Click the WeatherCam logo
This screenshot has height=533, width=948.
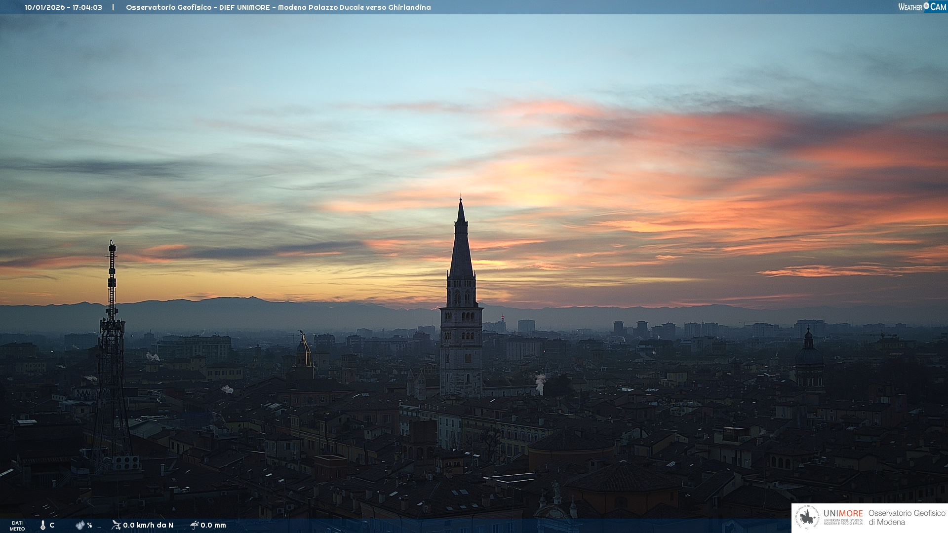pos(922,7)
